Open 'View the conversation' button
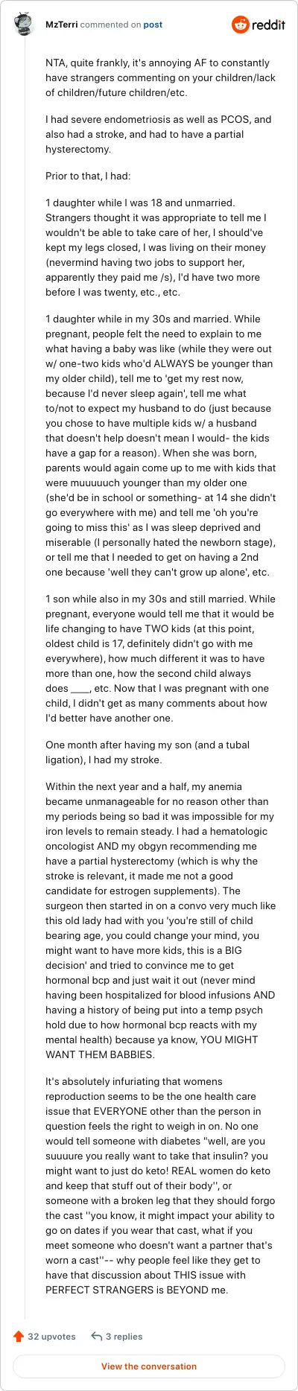Image resolution: width=298 pixels, height=1391 pixels. click(149, 1366)
